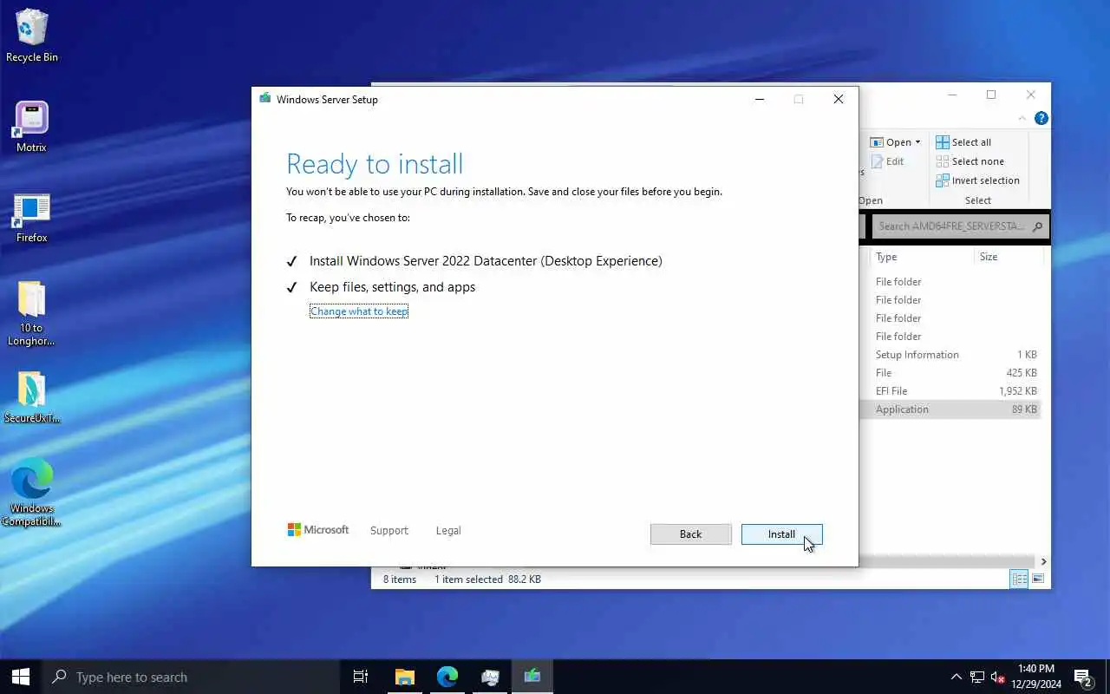Click the Microsoft logo in Setup
The width and height of the screenshot is (1110, 694).
pyautogui.click(x=318, y=530)
